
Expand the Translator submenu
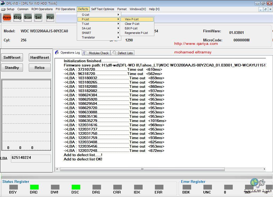(x=99, y=37)
